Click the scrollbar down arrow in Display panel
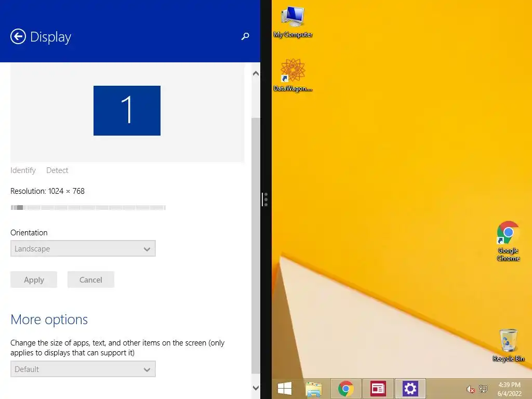 coord(256,388)
